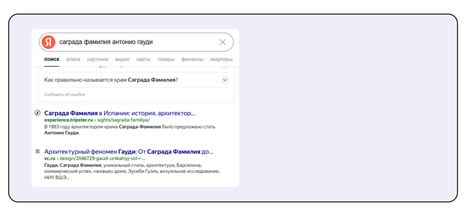The height and width of the screenshot is (216, 469).
Task: Click snippet text Гауди, Саграда Фамилия, уникальный стиль
Action: [132, 171]
